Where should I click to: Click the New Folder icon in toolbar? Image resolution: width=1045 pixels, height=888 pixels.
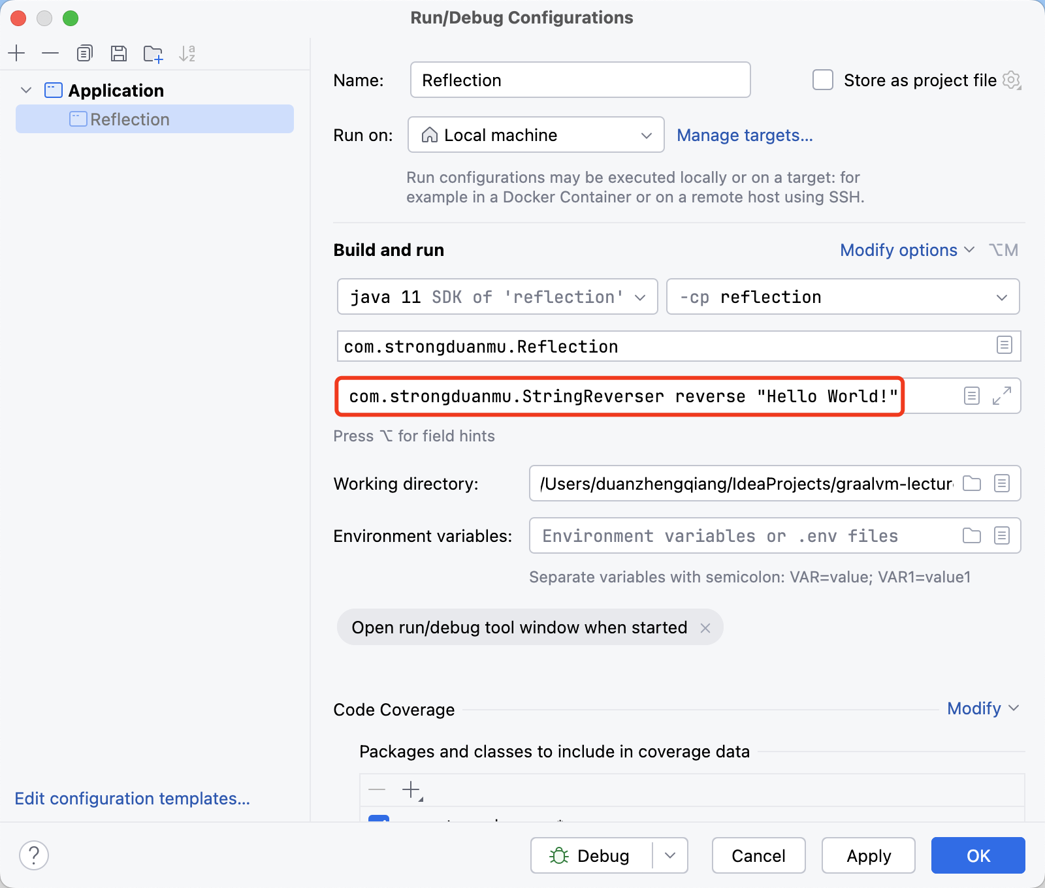[x=153, y=54]
